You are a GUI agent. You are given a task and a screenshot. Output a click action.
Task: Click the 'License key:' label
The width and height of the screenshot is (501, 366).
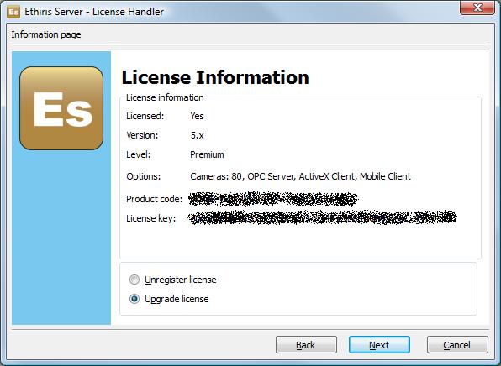150,218
